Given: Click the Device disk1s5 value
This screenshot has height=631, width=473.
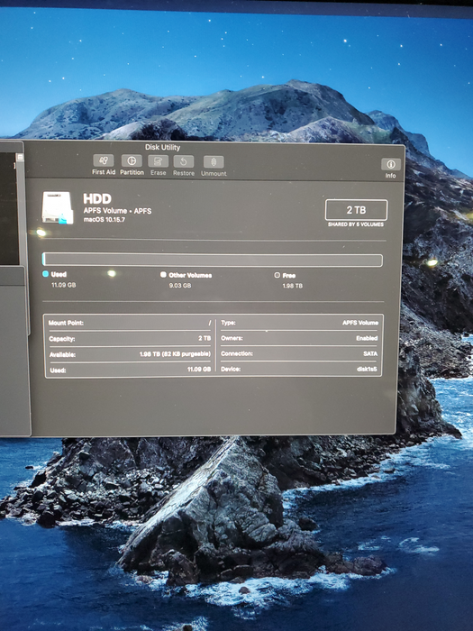Looking at the screenshot, I should pos(367,369).
